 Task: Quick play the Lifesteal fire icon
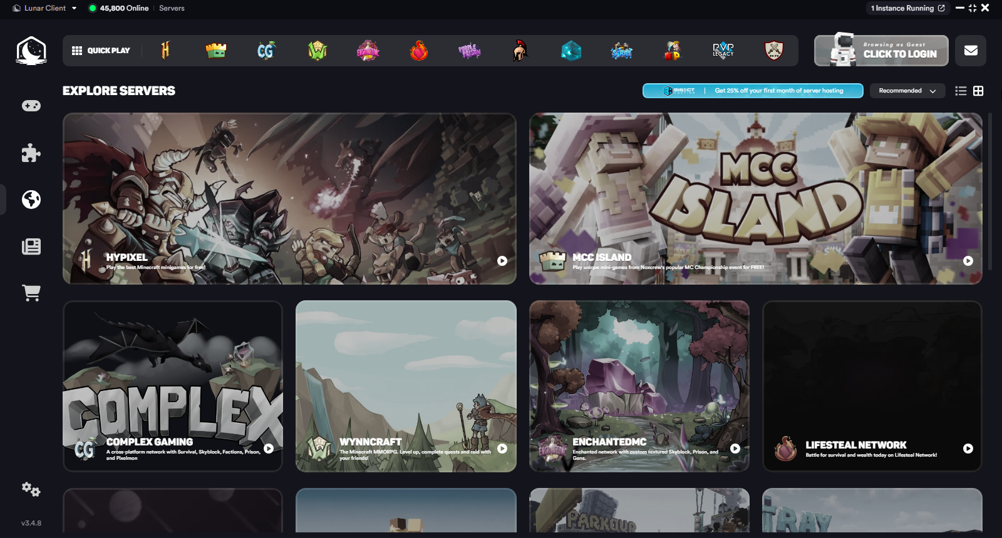(x=419, y=50)
